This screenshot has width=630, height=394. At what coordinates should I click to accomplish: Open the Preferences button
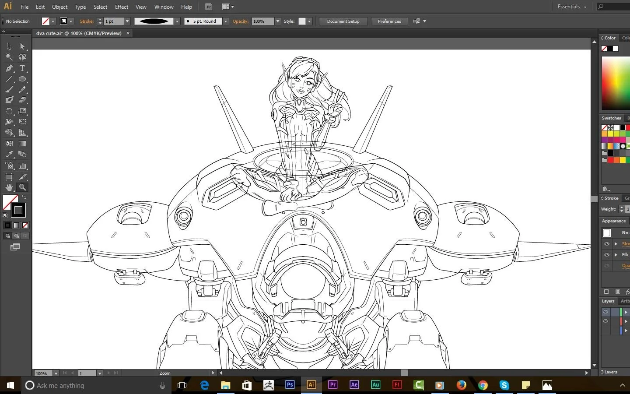coord(389,21)
